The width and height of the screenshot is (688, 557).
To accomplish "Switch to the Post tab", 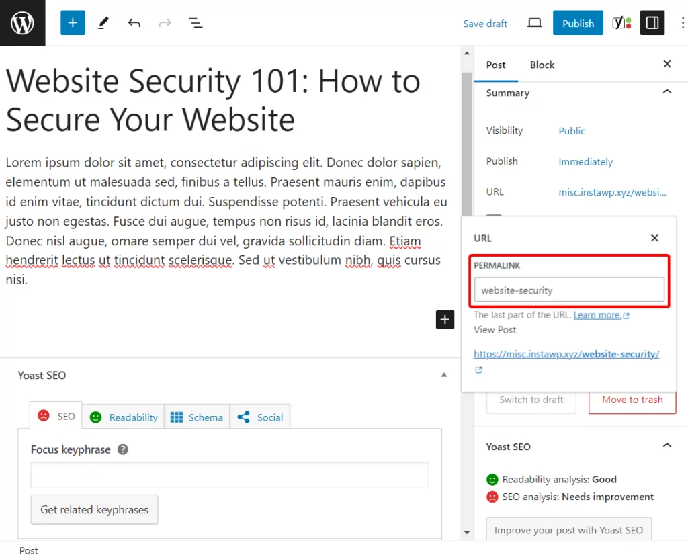I will (496, 65).
